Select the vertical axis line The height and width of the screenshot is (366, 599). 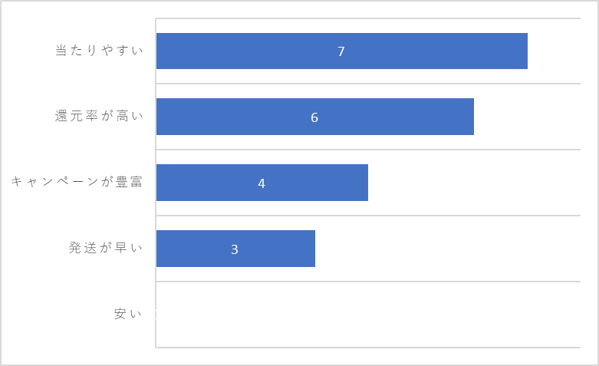pyautogui.click(x=156, y=183)
